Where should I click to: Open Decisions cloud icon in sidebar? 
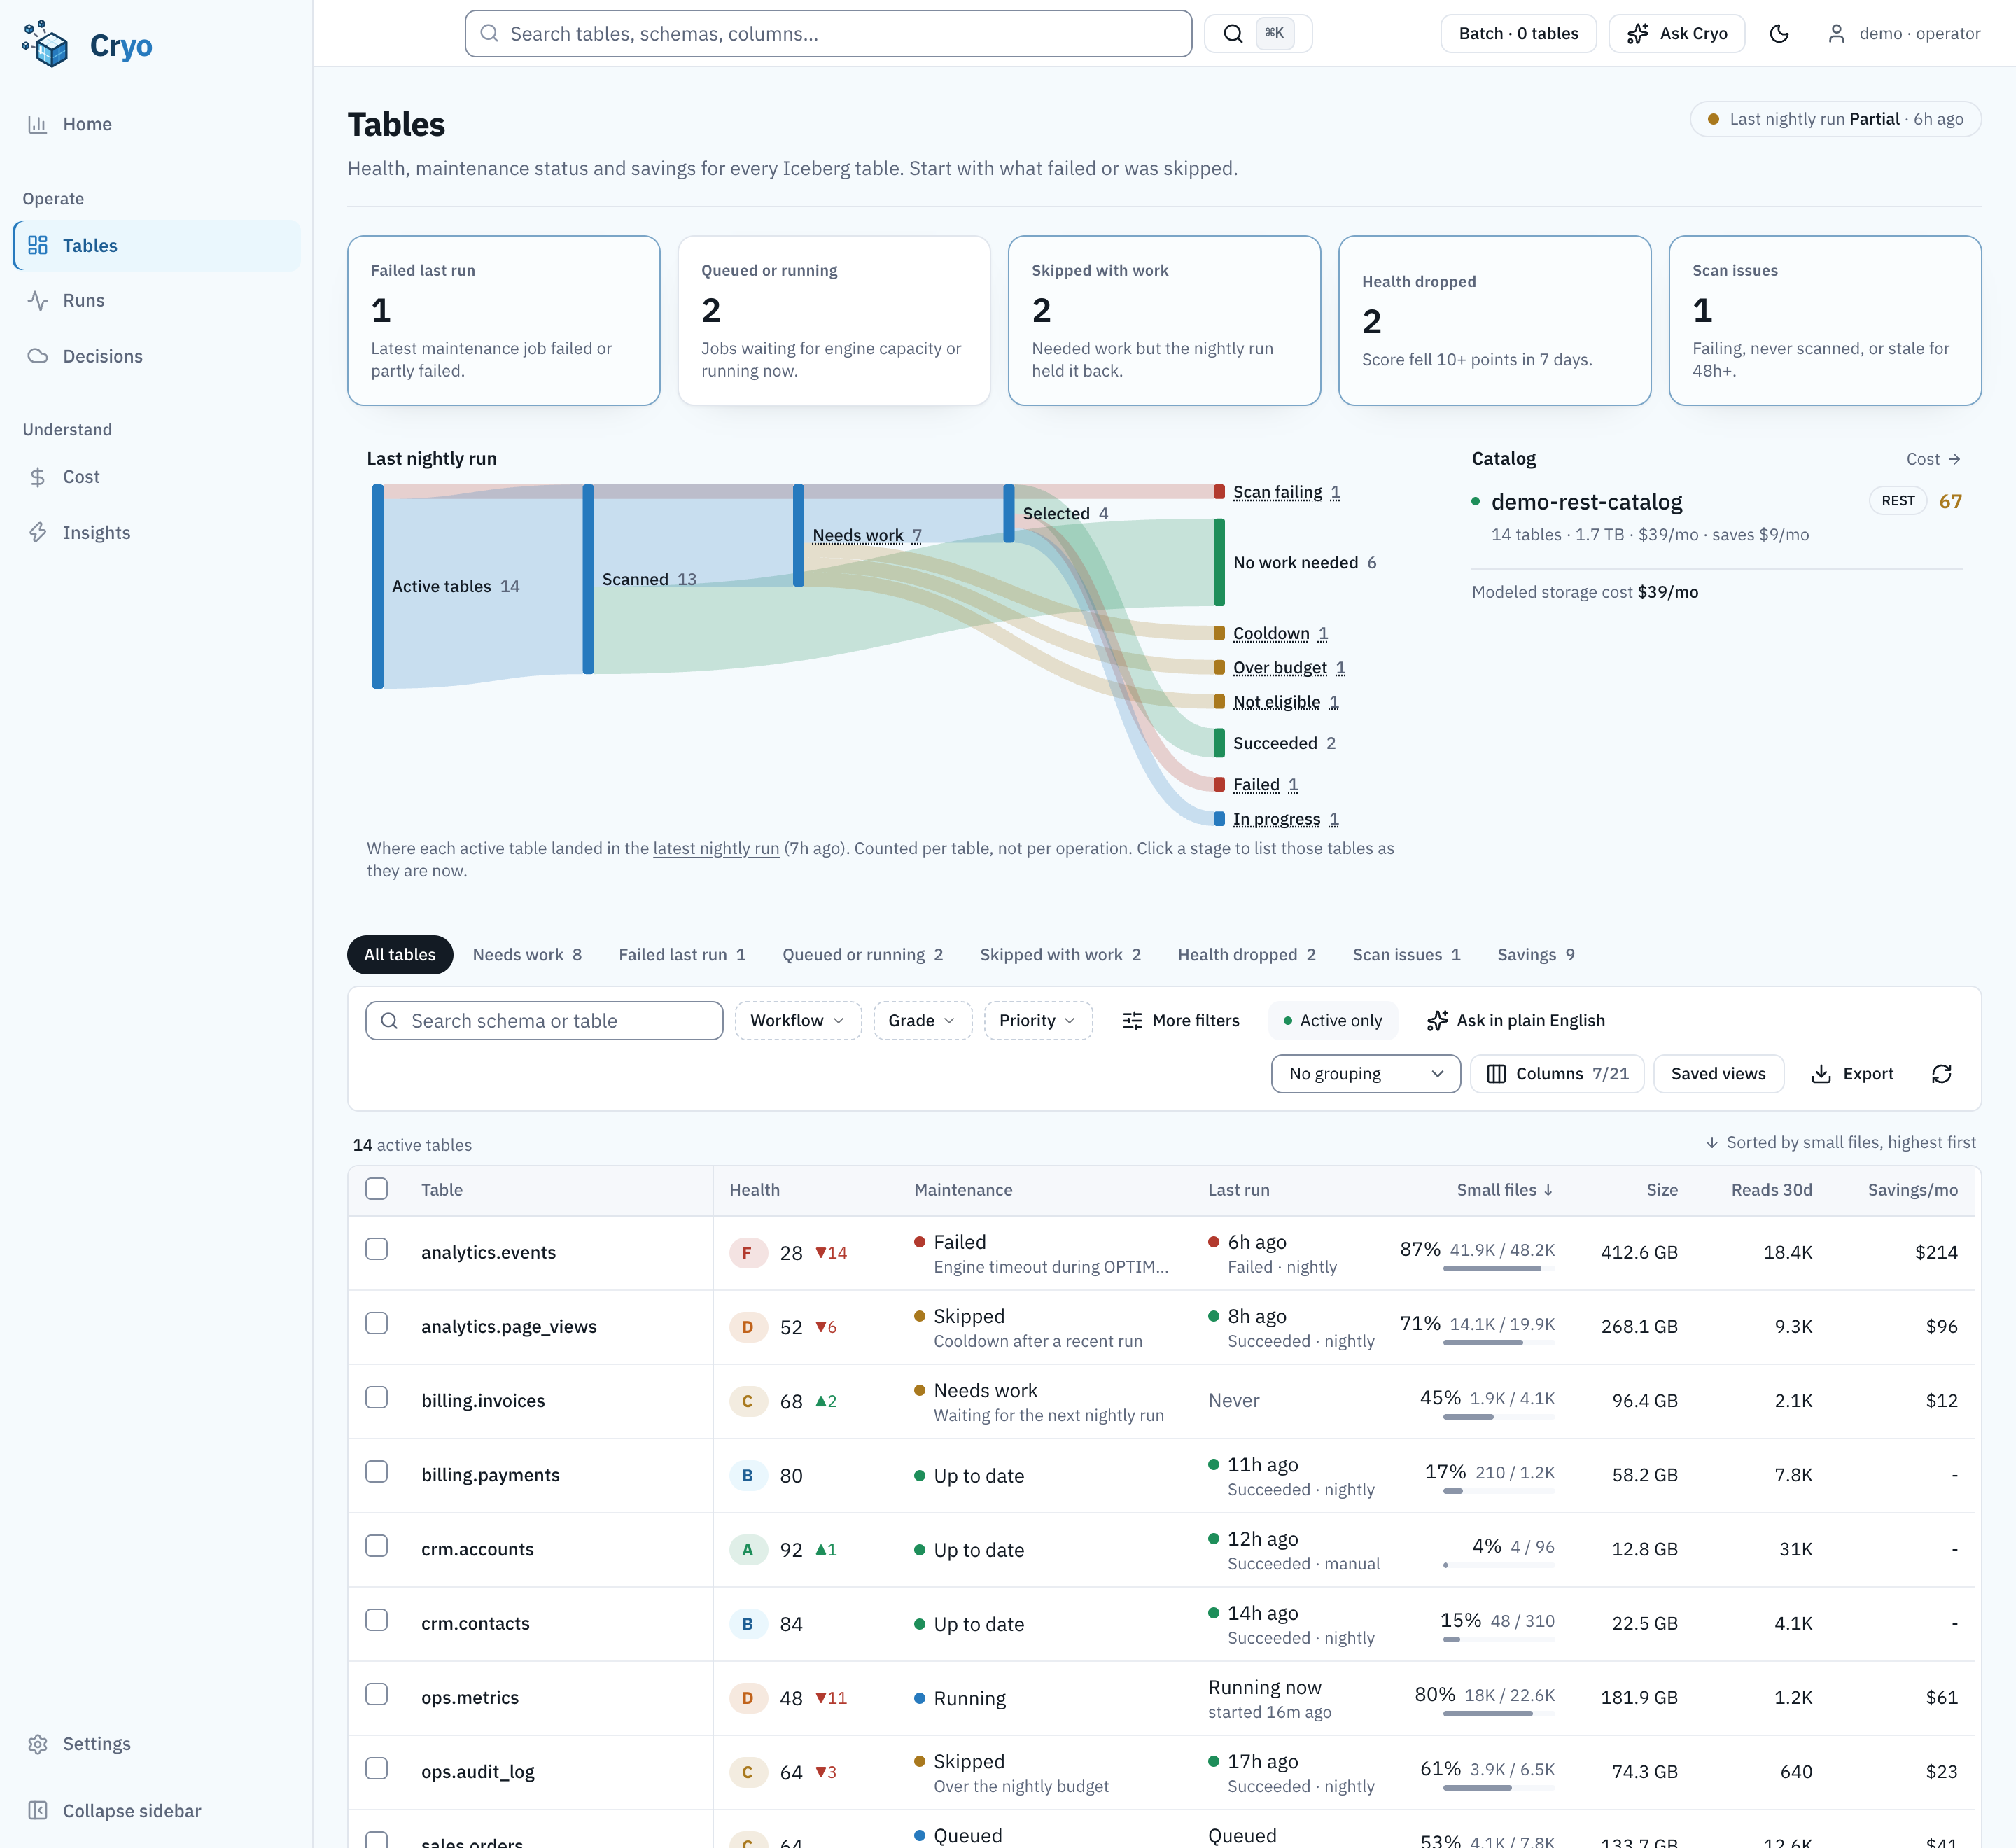(x=38, y=357)
